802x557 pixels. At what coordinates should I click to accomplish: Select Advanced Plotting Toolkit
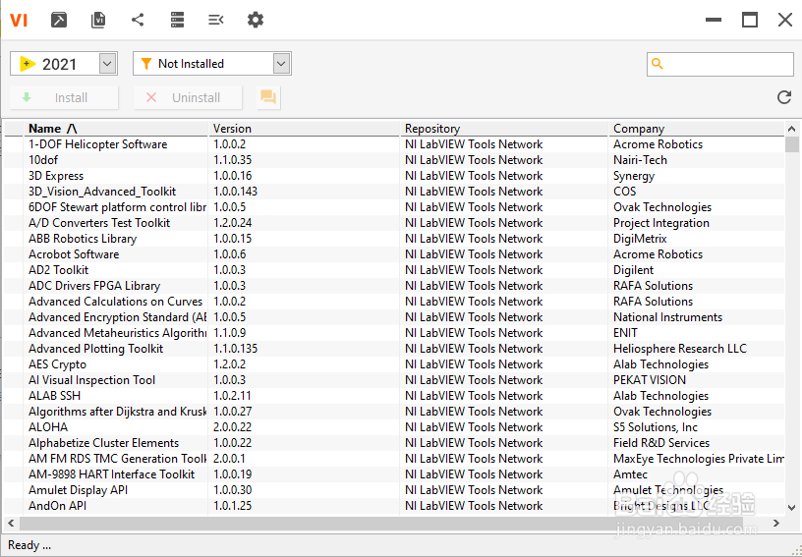click(394, 349)
